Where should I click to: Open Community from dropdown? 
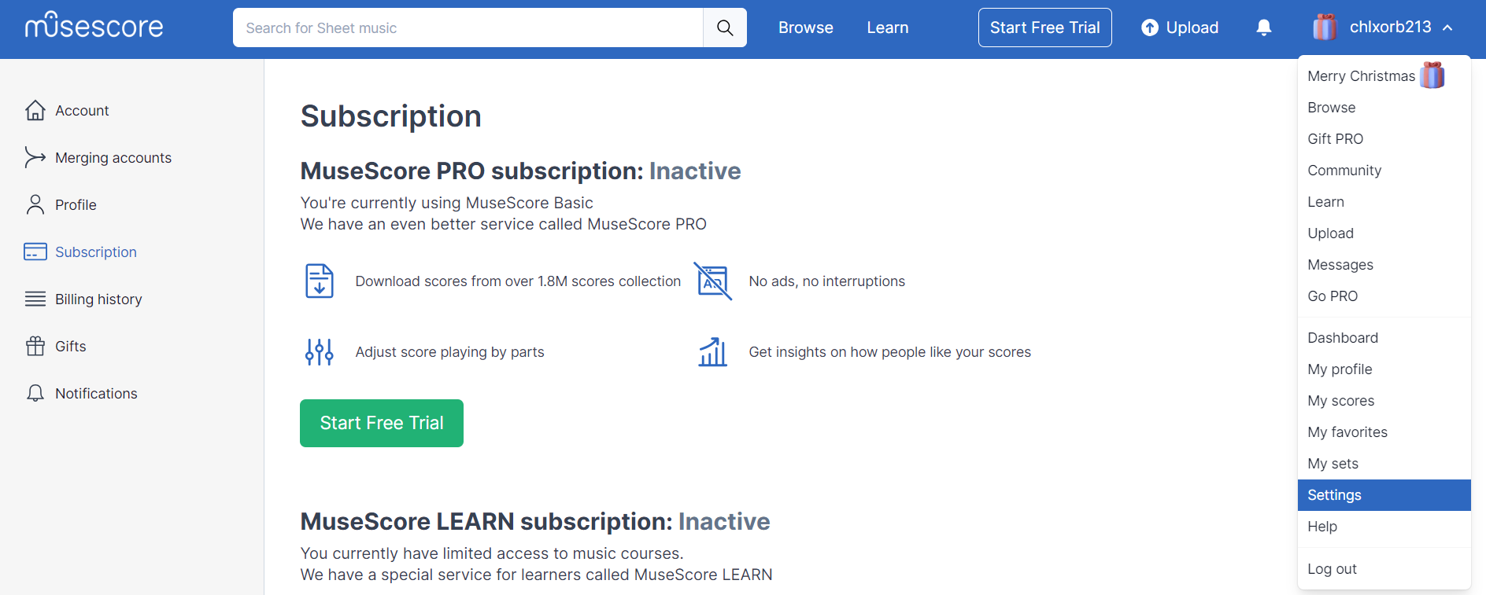click(x=1384, y=170)
